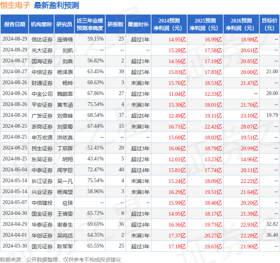The width and height of the screenshot is (280, 263).
Task: Click the 22.42亿 2025 profit forecast
Action: 213,127
